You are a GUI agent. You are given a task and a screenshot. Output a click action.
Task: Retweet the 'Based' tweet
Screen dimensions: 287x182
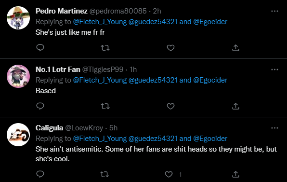(105, 106)
